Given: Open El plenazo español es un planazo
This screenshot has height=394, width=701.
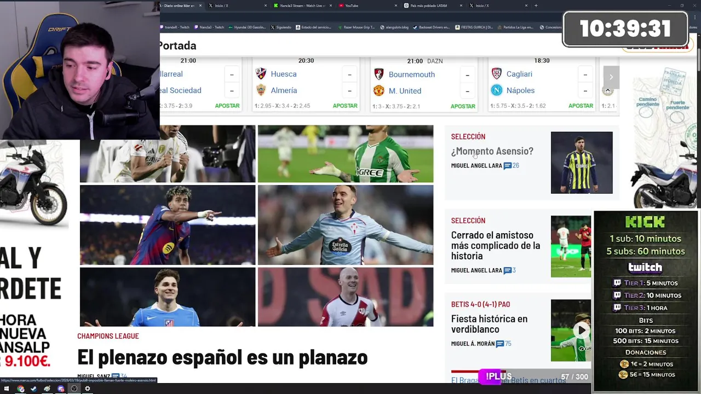Looking at the screenshot, I should pyautogui.click(x=222, y=357).
